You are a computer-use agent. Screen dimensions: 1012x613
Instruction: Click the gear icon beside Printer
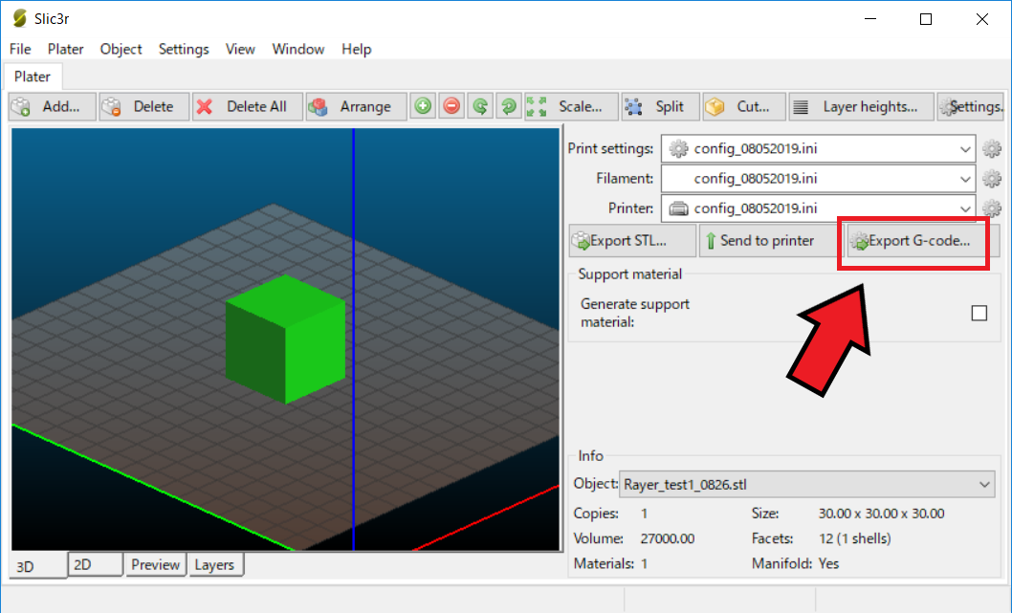tap(992, 208)
